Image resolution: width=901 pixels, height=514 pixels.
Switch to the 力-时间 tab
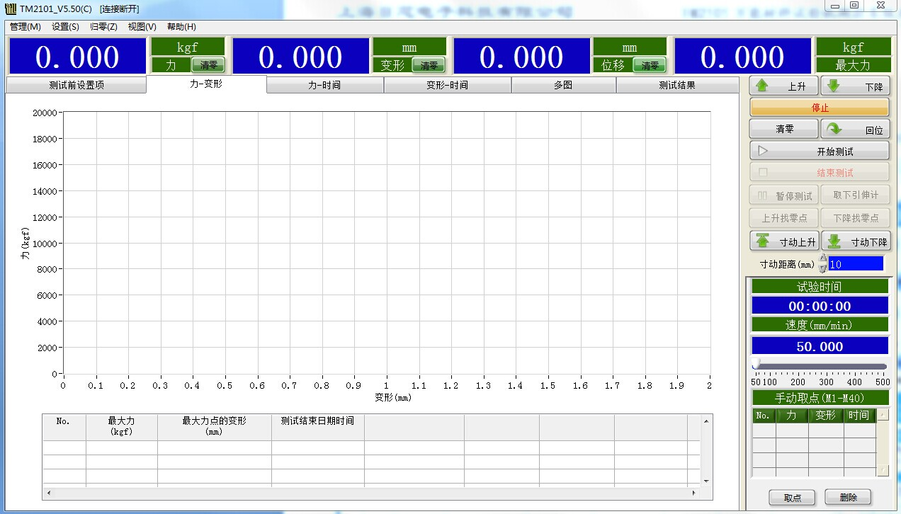point(324,86)
